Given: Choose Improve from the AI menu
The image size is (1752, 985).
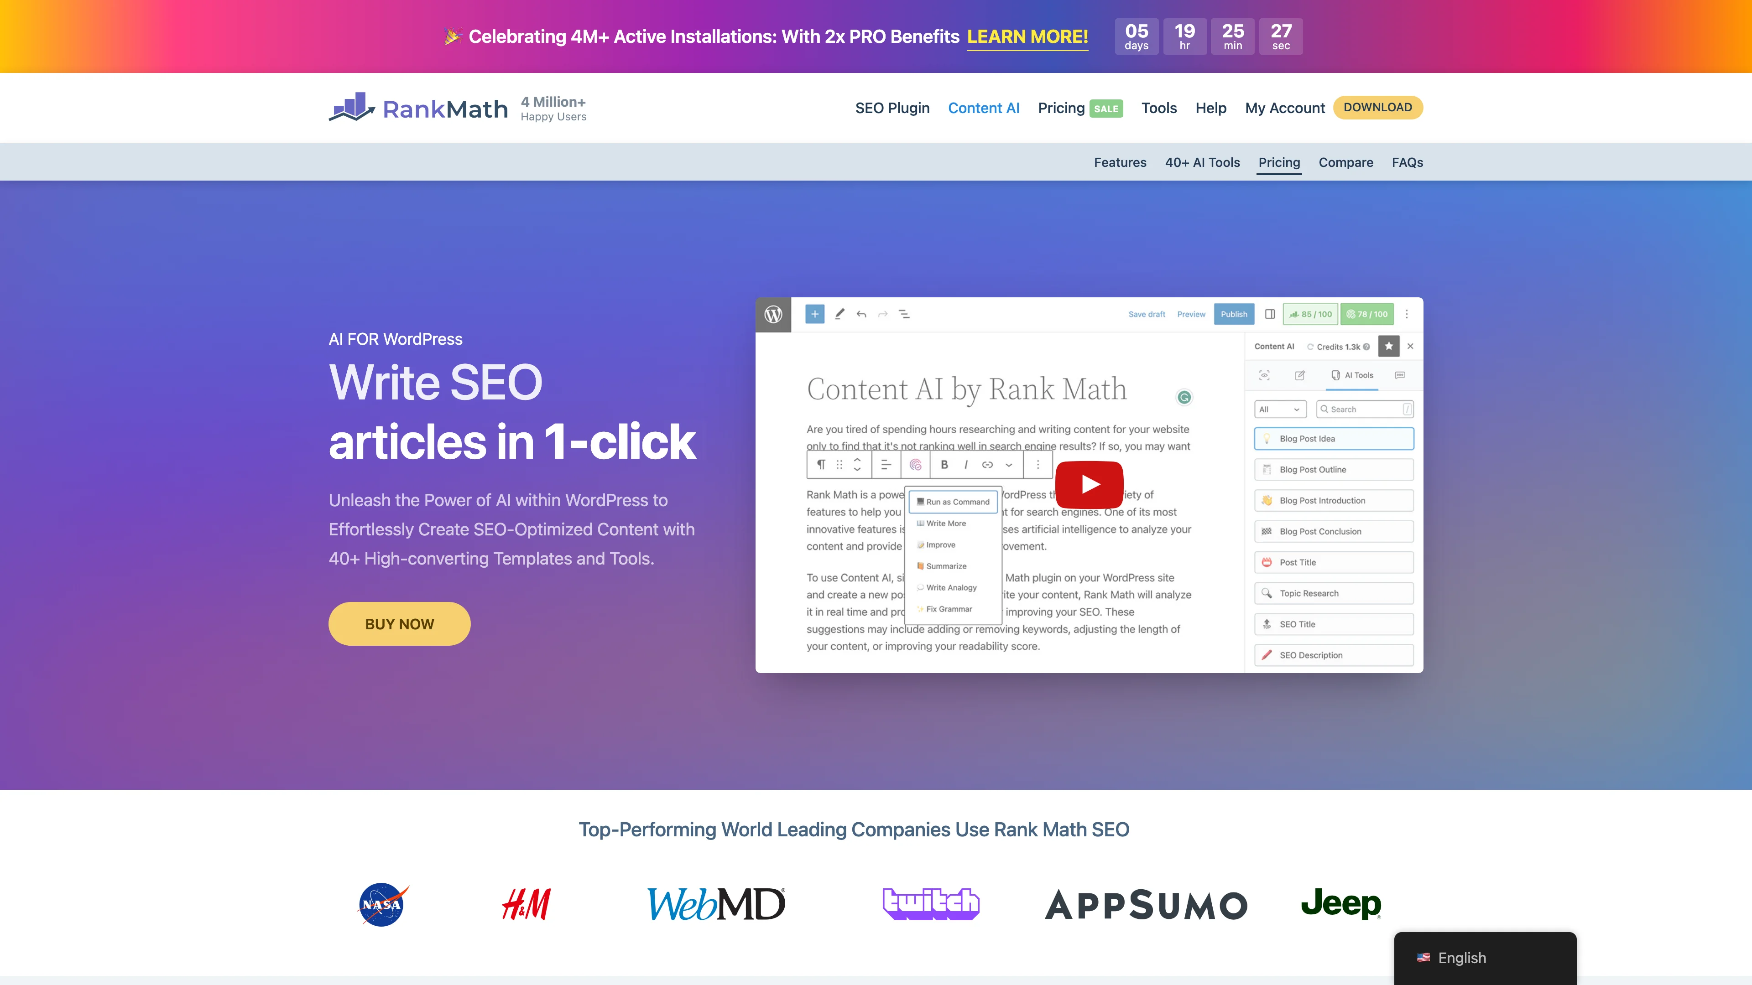Looking at the screenshot, I should [x=936, y=545].
